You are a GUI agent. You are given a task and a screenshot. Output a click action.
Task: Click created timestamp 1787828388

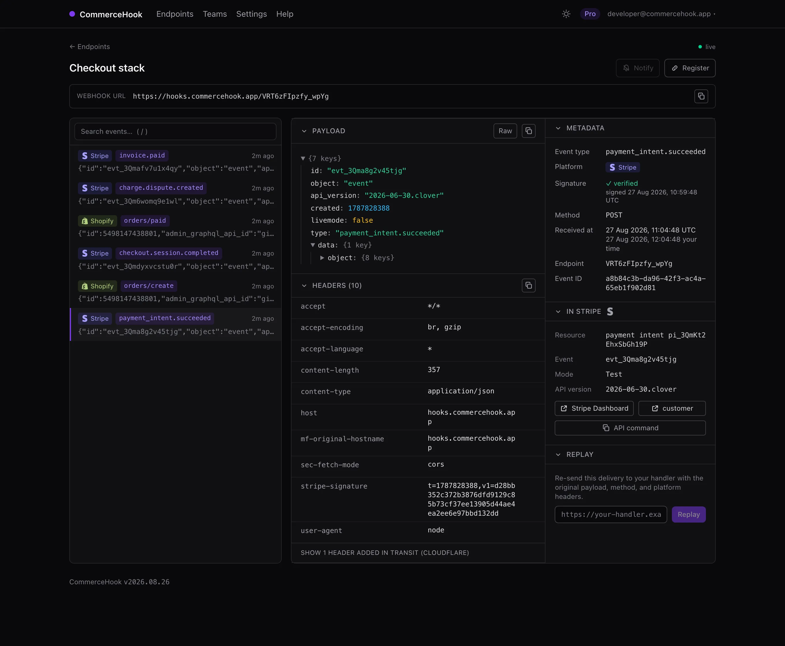(369, 208)
